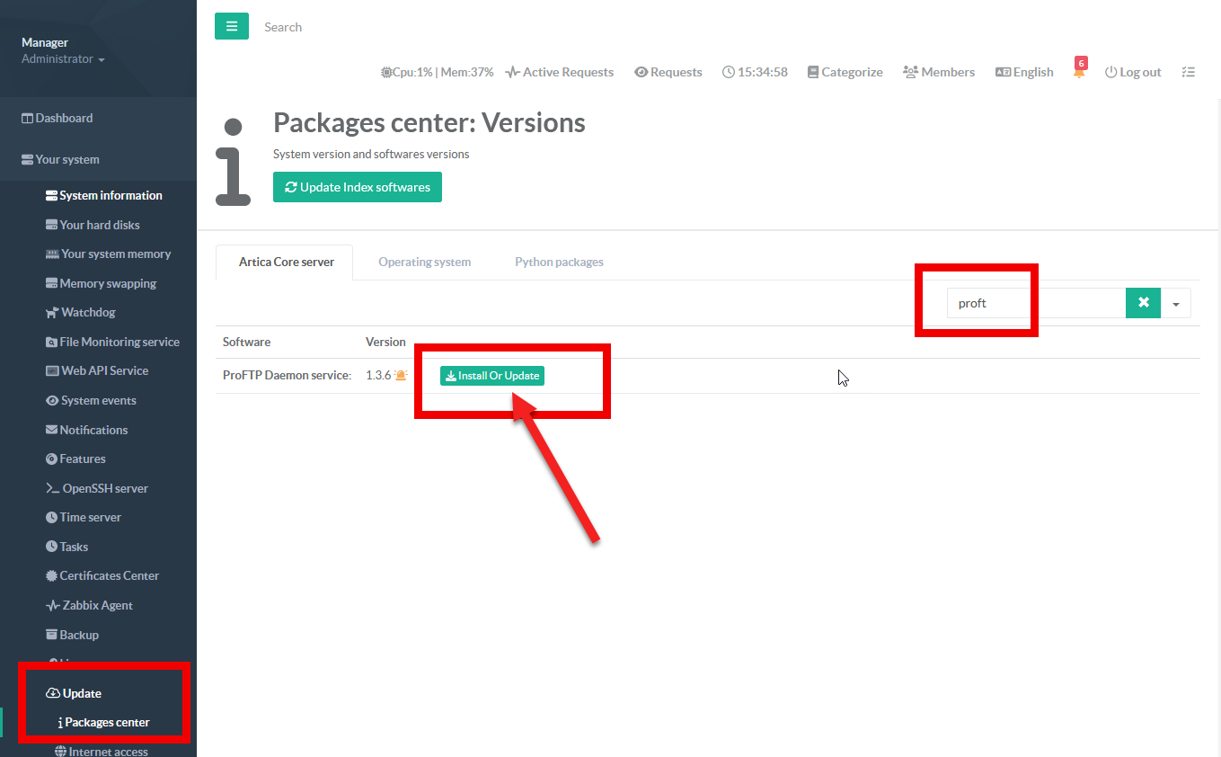Click the Update Index softwares button
Viewport: 1221px width, 757px height.
coord(357,187)
